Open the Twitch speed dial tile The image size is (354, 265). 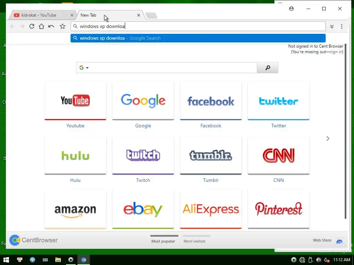[143, 155]
